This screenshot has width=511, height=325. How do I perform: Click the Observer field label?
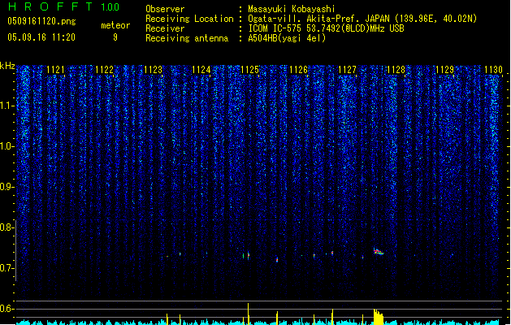[165, 9]
